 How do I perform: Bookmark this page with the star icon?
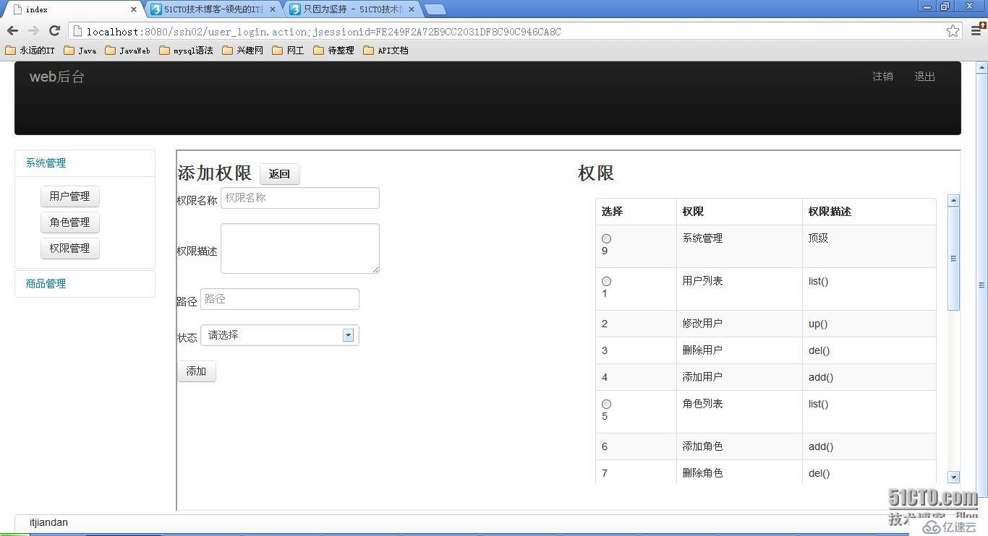coord(953,31)
